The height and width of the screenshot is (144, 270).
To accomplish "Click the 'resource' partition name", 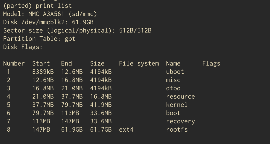I will pos(180,97).
